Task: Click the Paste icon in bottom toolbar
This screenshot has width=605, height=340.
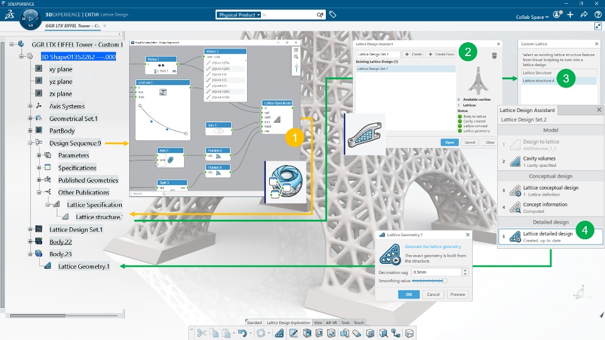Action: [226, 333]
